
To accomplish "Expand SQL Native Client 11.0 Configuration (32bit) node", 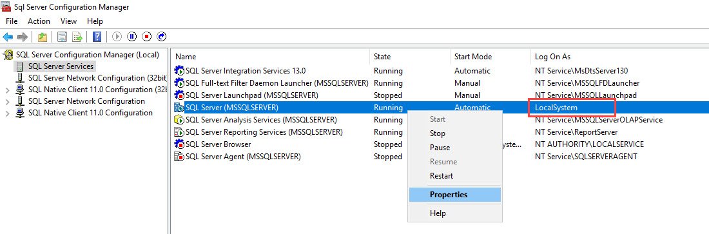I will 7,90.
